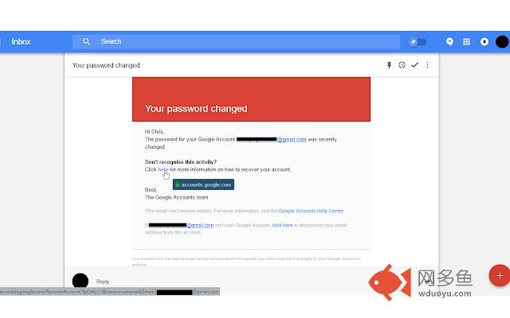Image resolution: width=510 pixels, height=318 pixels.
Task: Click the red compose plus button
Action: [x=500, y=275]
